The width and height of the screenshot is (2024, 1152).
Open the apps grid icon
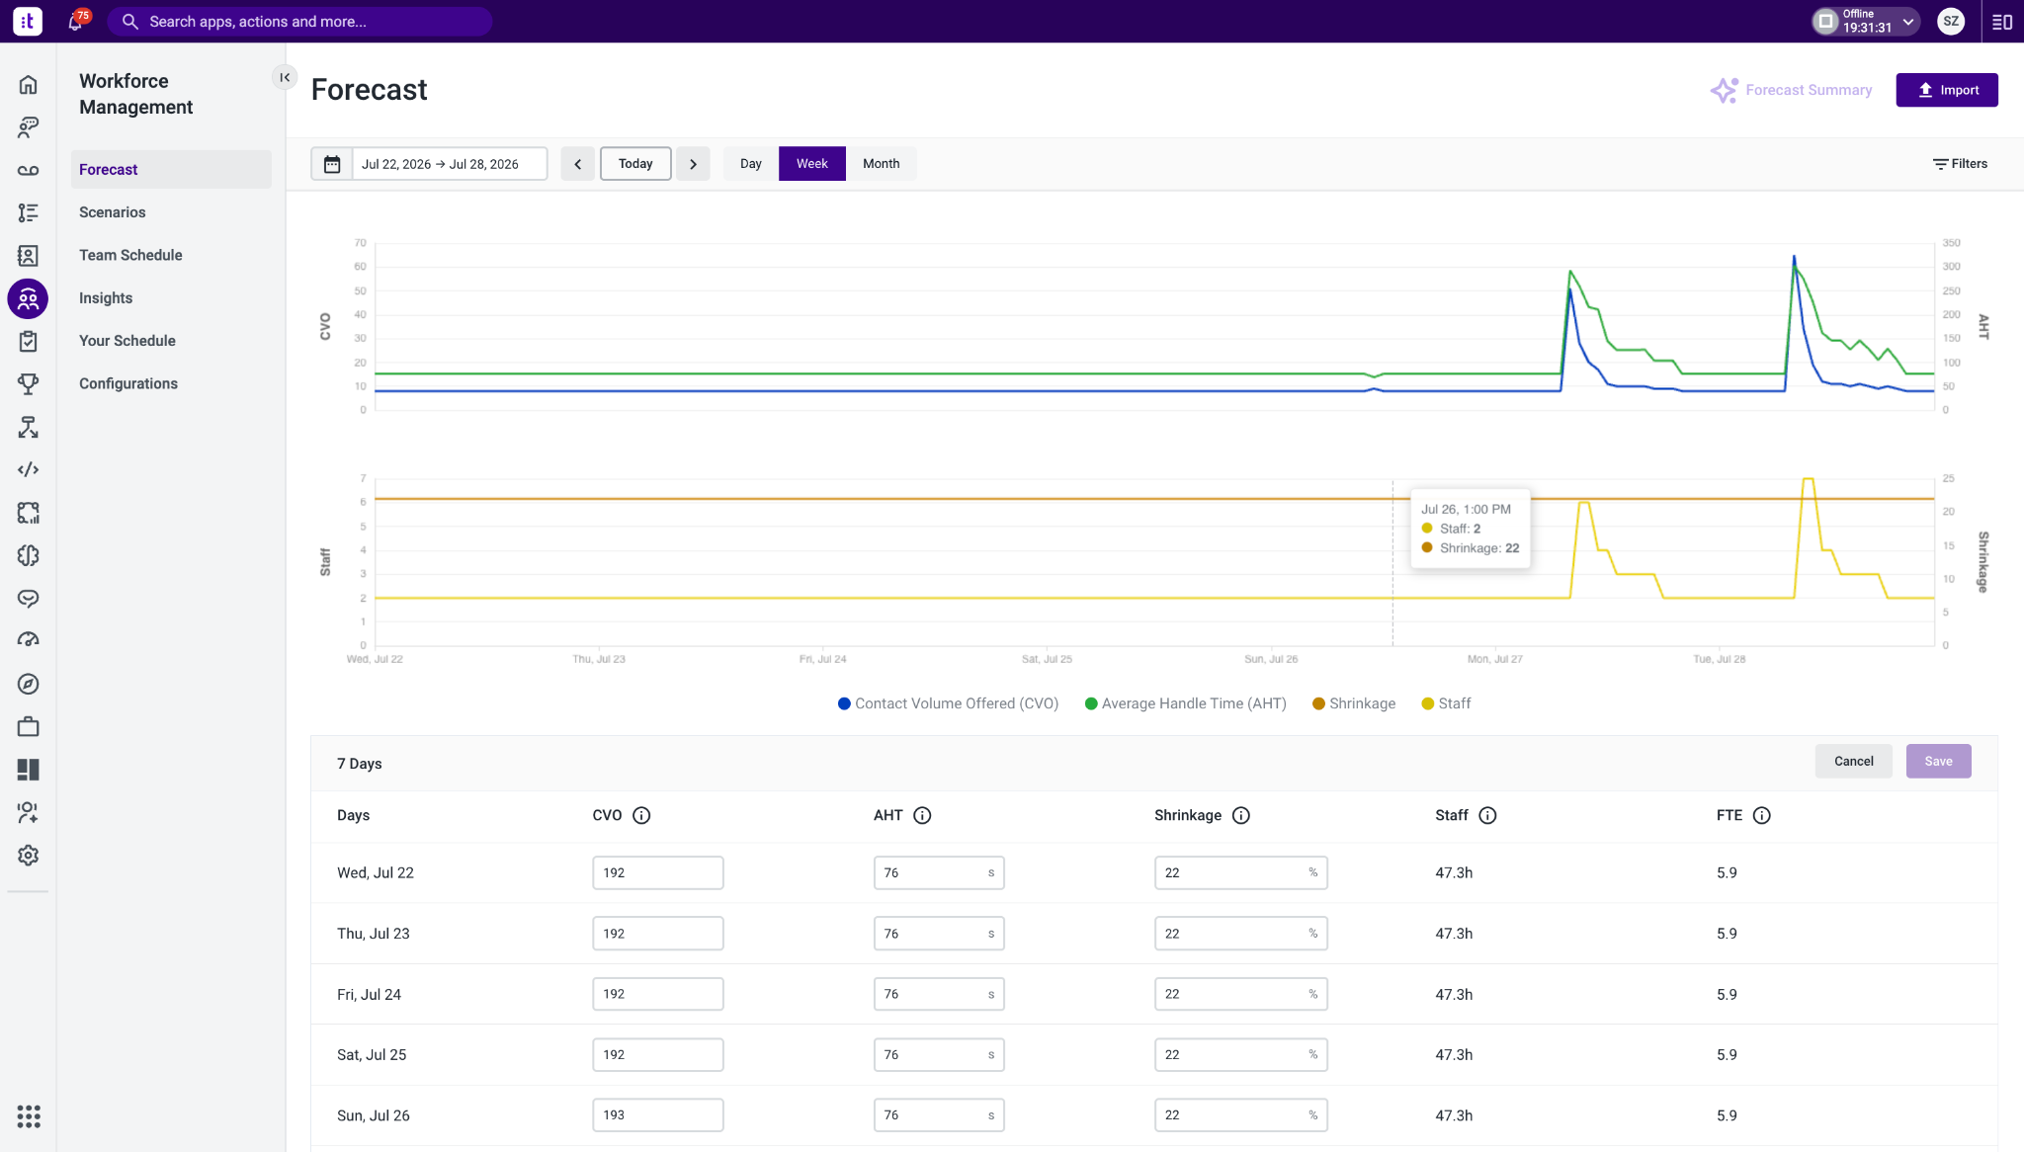[29, 1116]
